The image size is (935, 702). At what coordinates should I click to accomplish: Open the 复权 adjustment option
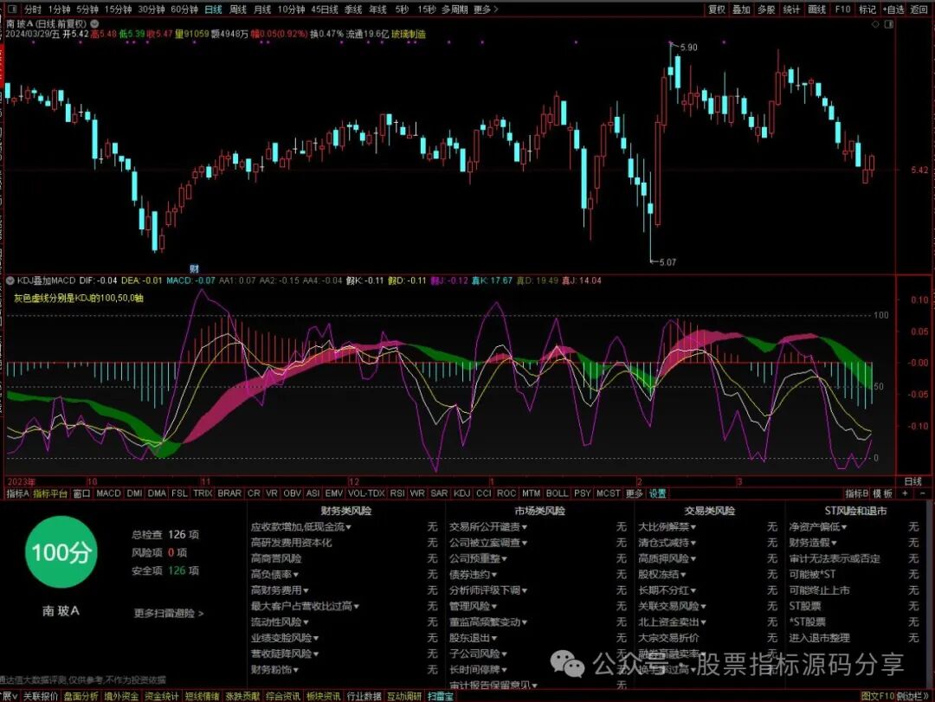point(716,10)
